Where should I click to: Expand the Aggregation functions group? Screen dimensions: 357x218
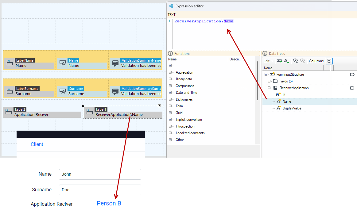(x=170, y=72)
